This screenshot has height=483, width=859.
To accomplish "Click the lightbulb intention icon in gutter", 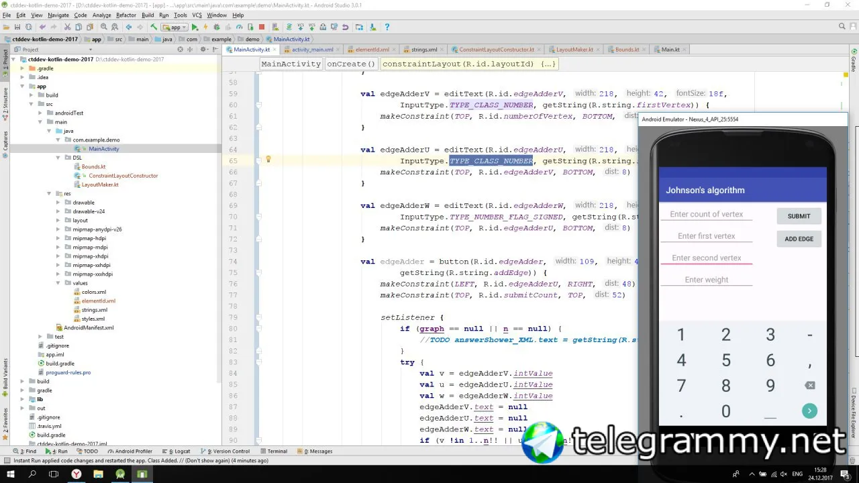I will pos(268,160).
